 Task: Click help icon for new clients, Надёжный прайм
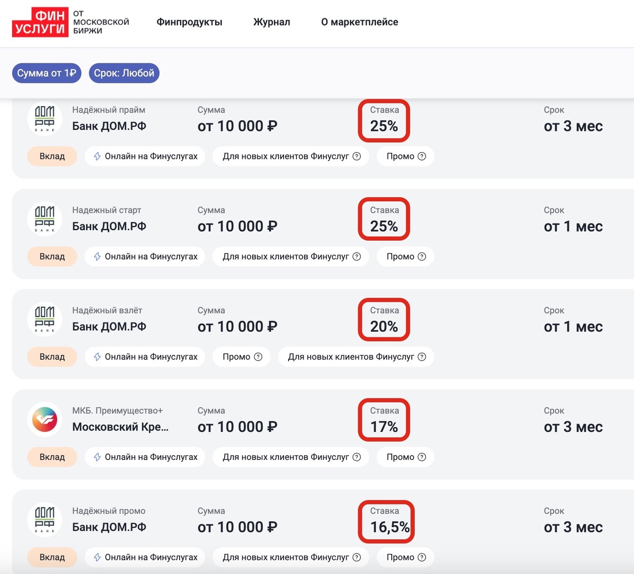pos(357,156)
